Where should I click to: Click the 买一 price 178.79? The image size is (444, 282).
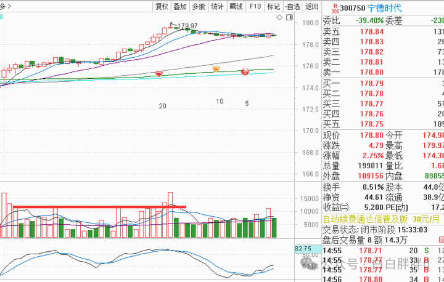pyautogui.click(x=371, y=84)
